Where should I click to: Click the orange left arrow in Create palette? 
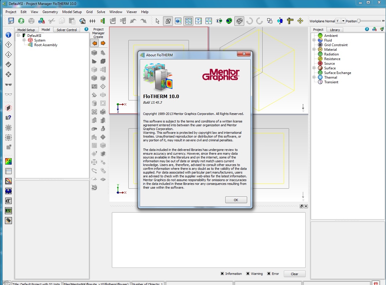(x=95, y=43)
